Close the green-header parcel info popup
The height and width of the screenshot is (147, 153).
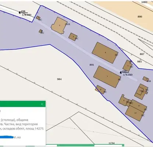42,104
